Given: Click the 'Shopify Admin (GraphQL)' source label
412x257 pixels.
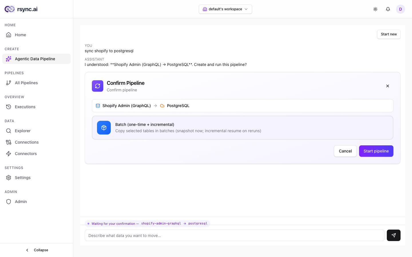Looking at the screenshot, I should (x=126, y=106).
